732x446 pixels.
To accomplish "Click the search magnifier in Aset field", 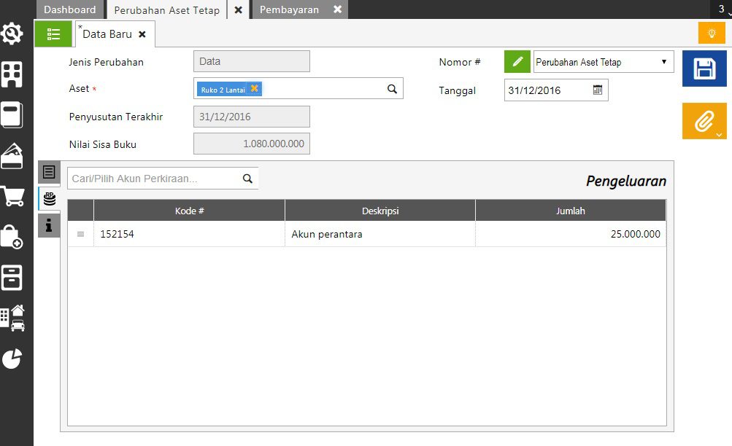I will [392, 89].
